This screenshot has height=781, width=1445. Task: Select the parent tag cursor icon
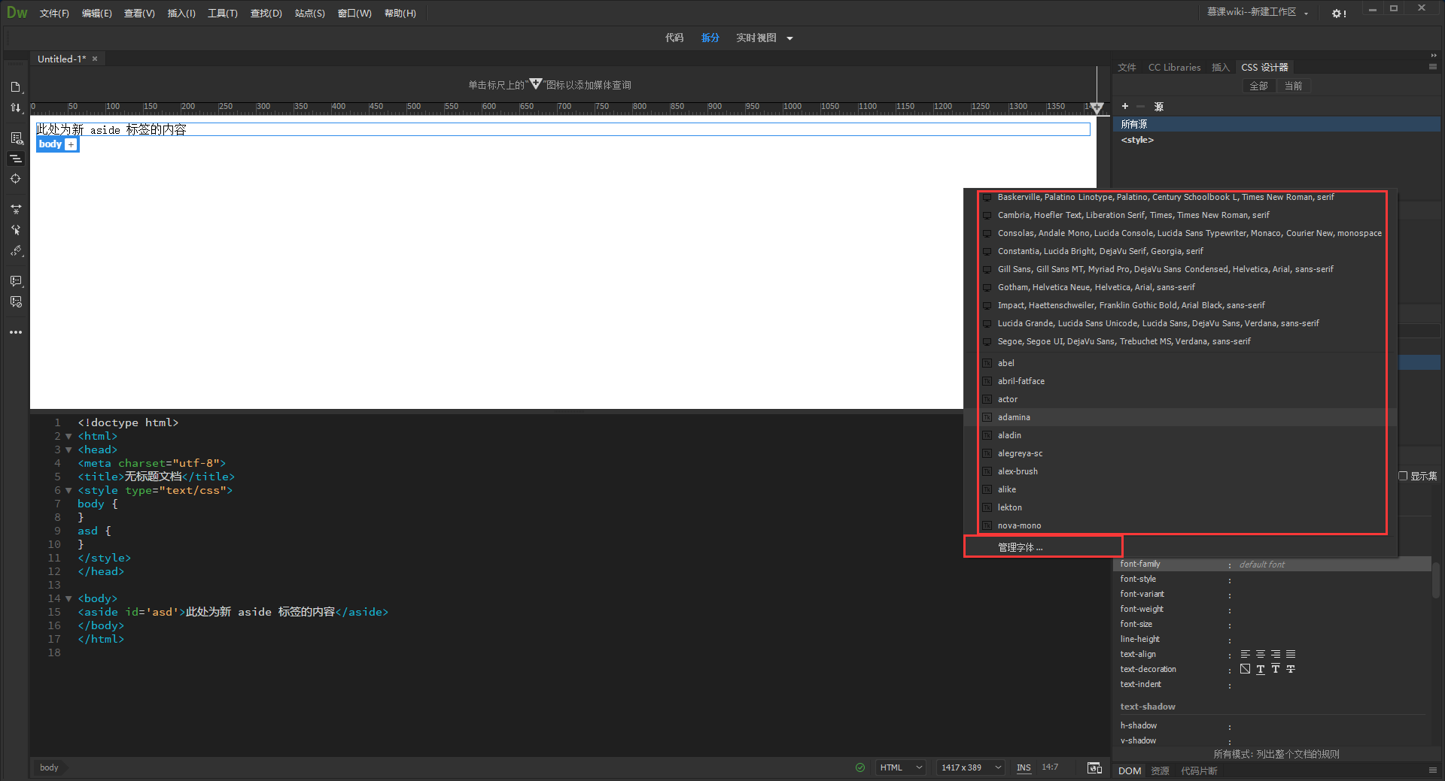click(x=15, y=230)
